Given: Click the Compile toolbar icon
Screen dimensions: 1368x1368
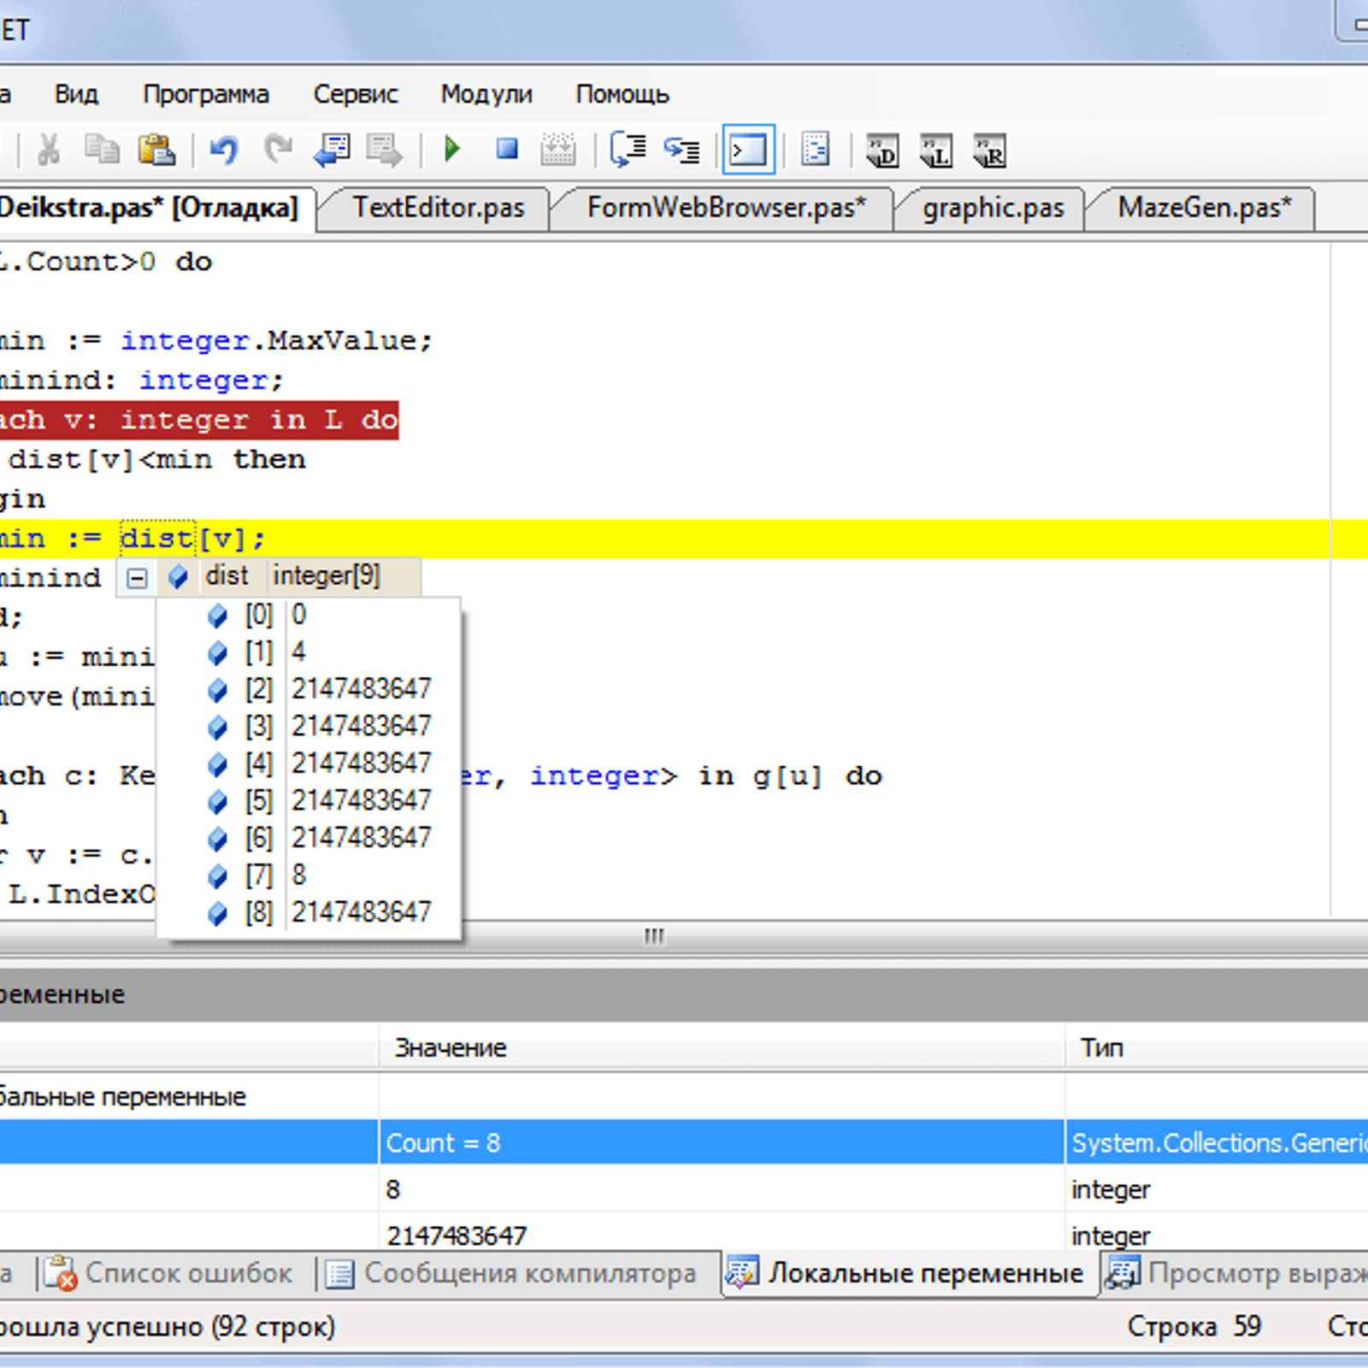Looking at the screenshot, I should (558, 150).
